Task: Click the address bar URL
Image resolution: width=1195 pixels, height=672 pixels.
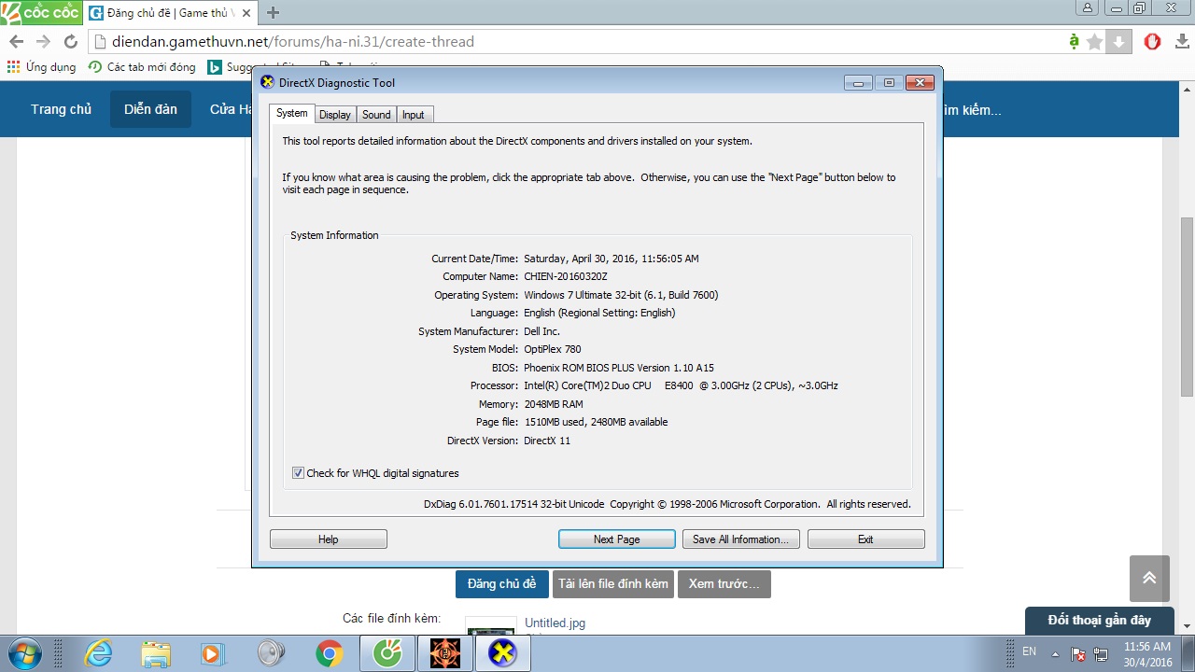Action: (293, 41)
